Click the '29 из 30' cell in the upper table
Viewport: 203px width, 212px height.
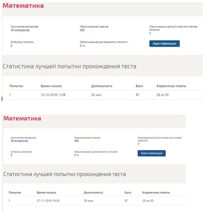pos(162,95)
